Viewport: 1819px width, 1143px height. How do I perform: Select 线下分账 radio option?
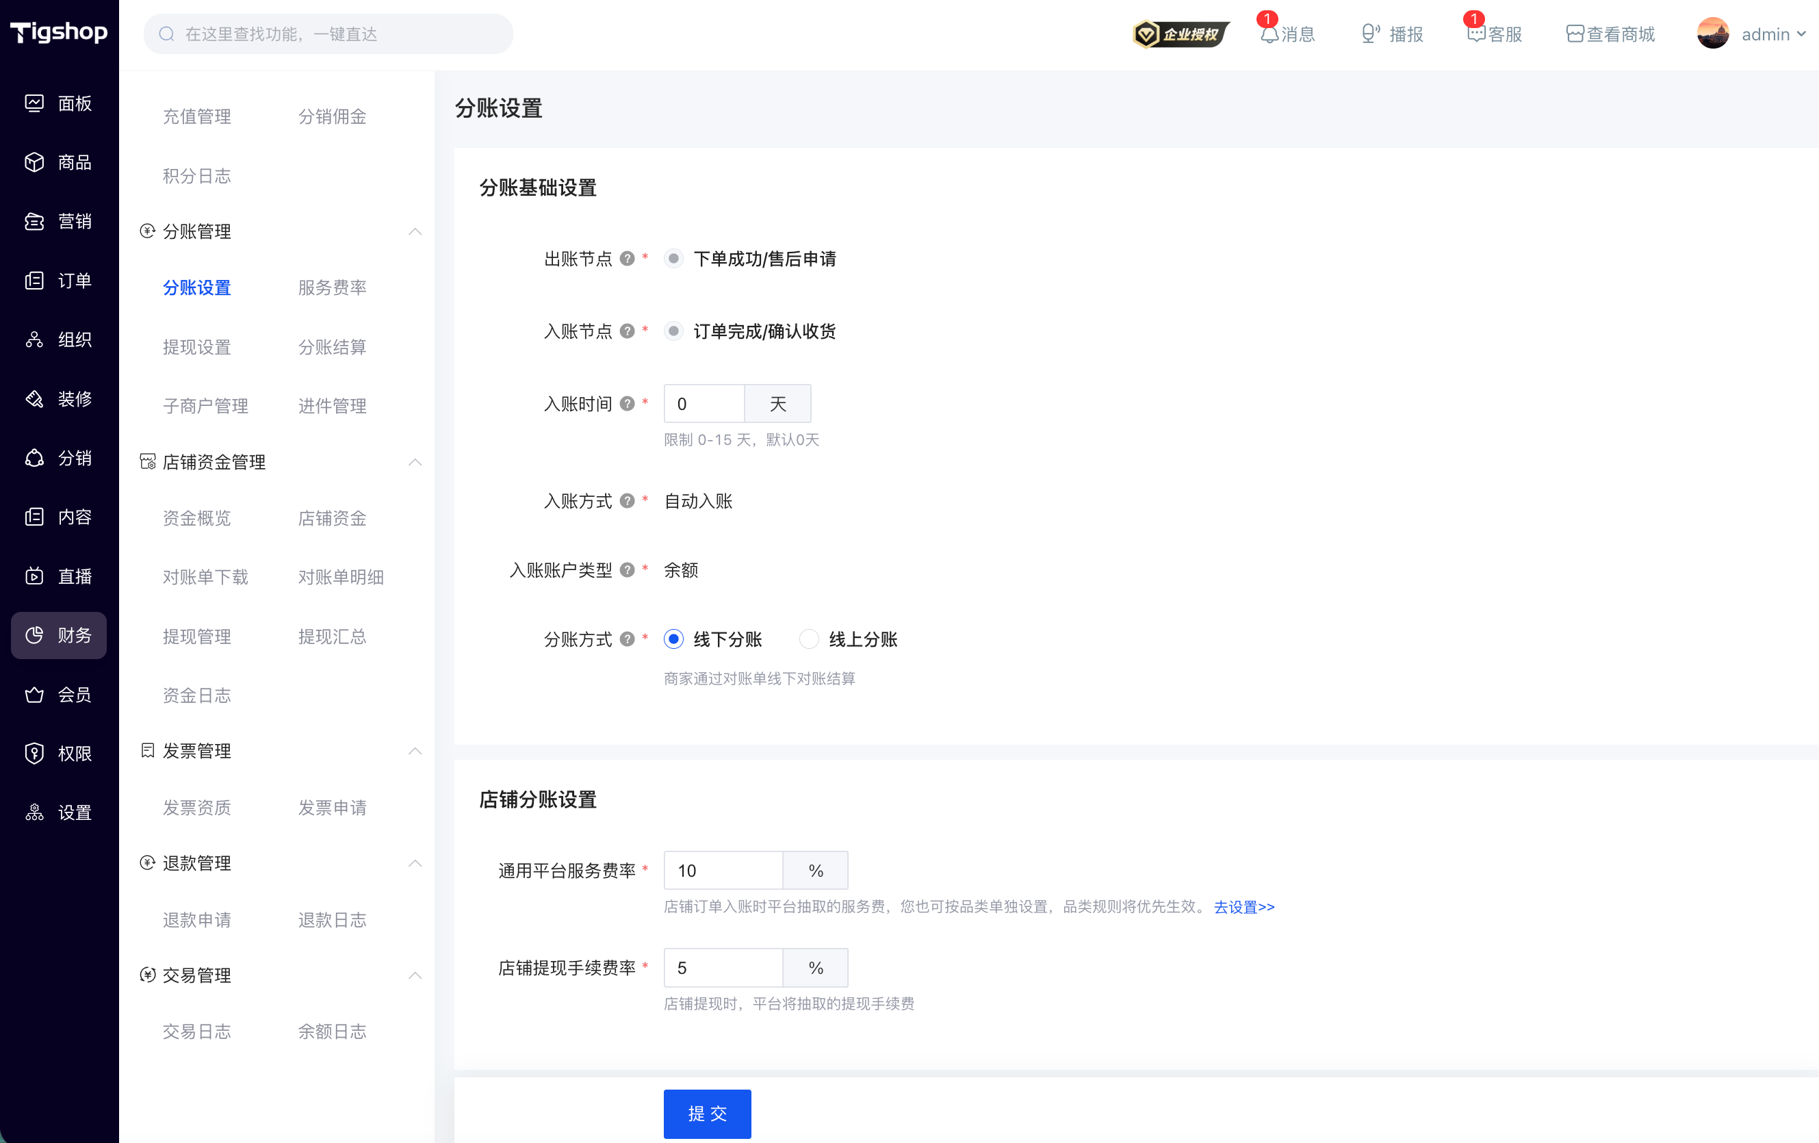tap(674, 639)
